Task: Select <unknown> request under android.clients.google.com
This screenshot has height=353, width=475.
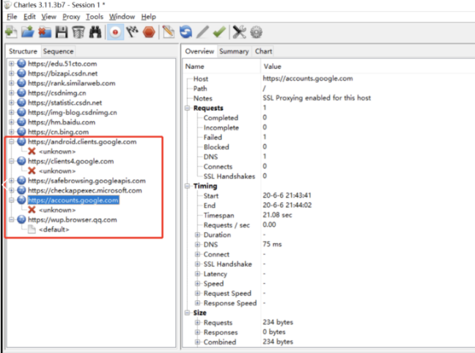Action: 57,152
